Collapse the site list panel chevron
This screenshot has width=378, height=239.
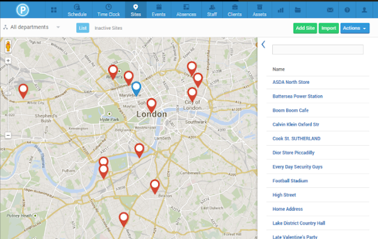tap(263, 44)
